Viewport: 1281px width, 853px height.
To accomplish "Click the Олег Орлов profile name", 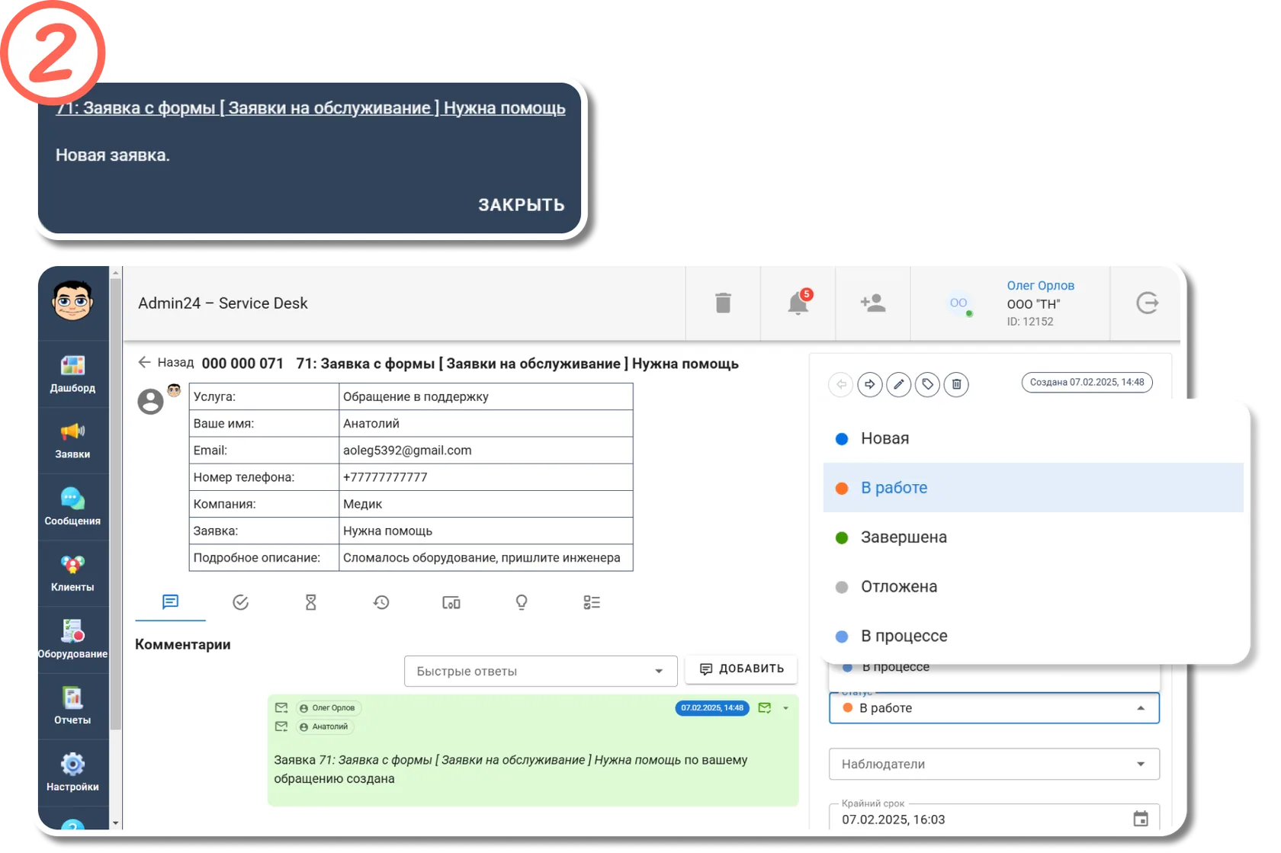I will [1041, 285].
